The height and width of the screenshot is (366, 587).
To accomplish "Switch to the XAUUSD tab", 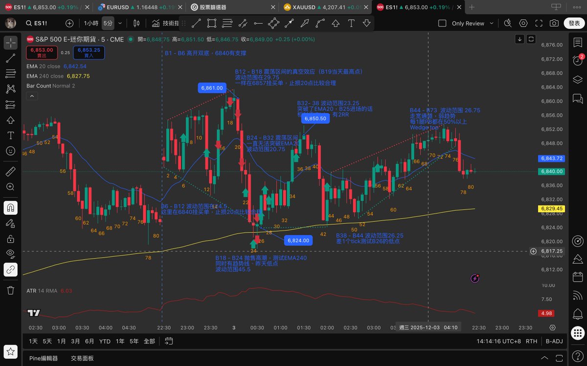I will (325, 7).
